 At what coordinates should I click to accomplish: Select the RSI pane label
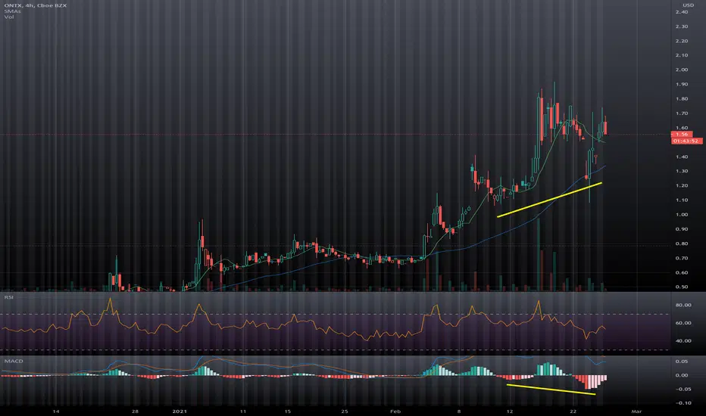coord(8,297)
